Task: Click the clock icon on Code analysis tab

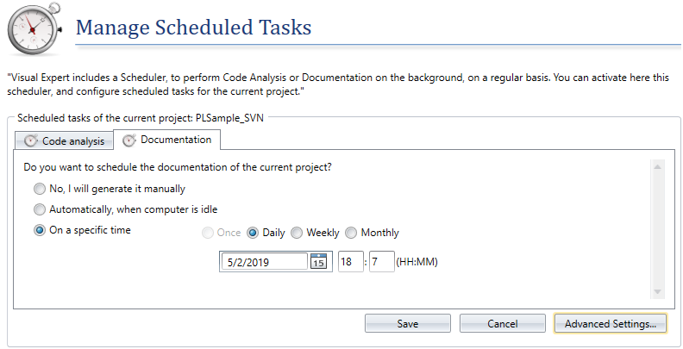Action: click(x=31, y=140)
